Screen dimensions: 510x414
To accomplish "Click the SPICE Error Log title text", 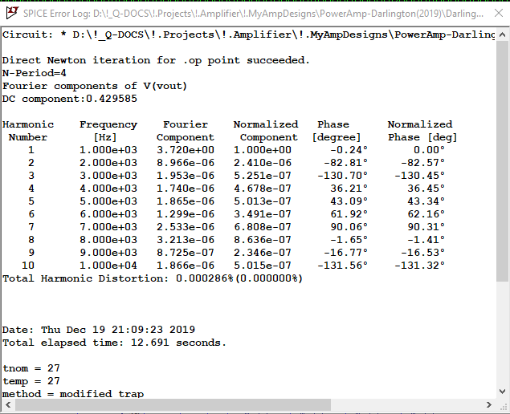I will tap(253, 14).
